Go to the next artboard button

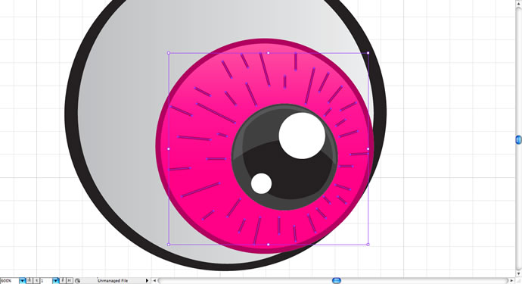coord(63,281)
